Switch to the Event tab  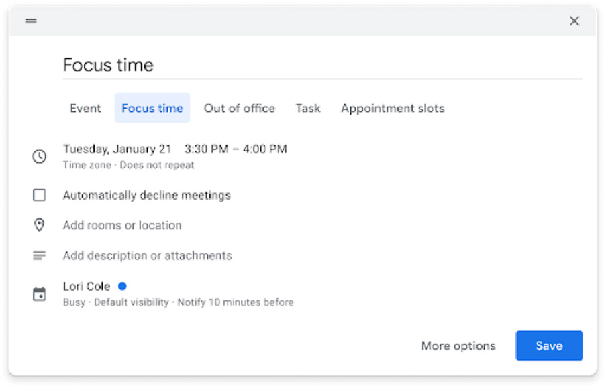[85, 108]
